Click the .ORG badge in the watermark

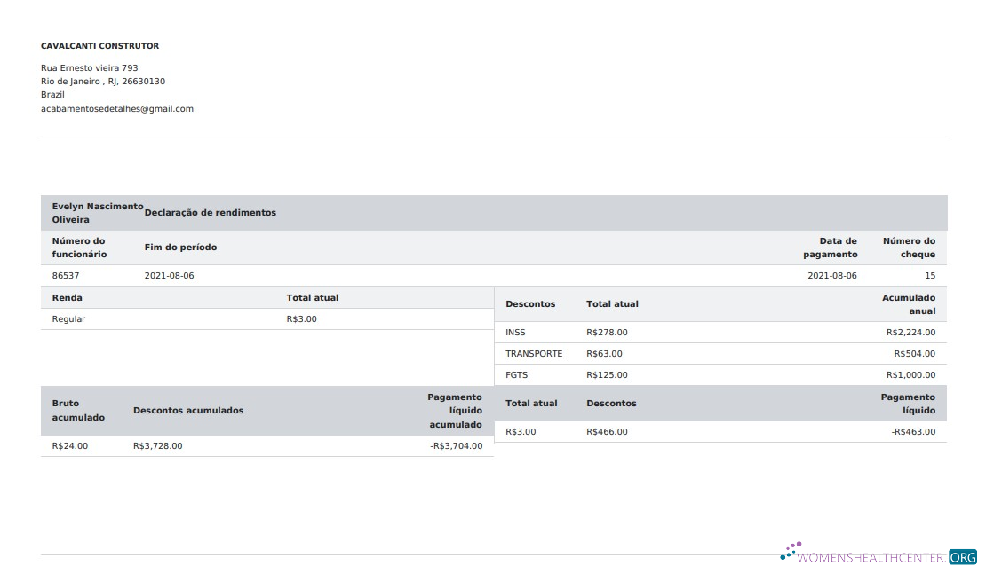tap(962, 557)
